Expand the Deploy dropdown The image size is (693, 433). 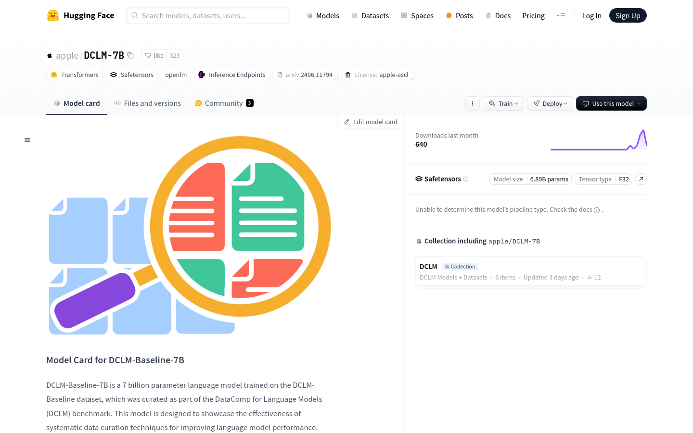550,103
